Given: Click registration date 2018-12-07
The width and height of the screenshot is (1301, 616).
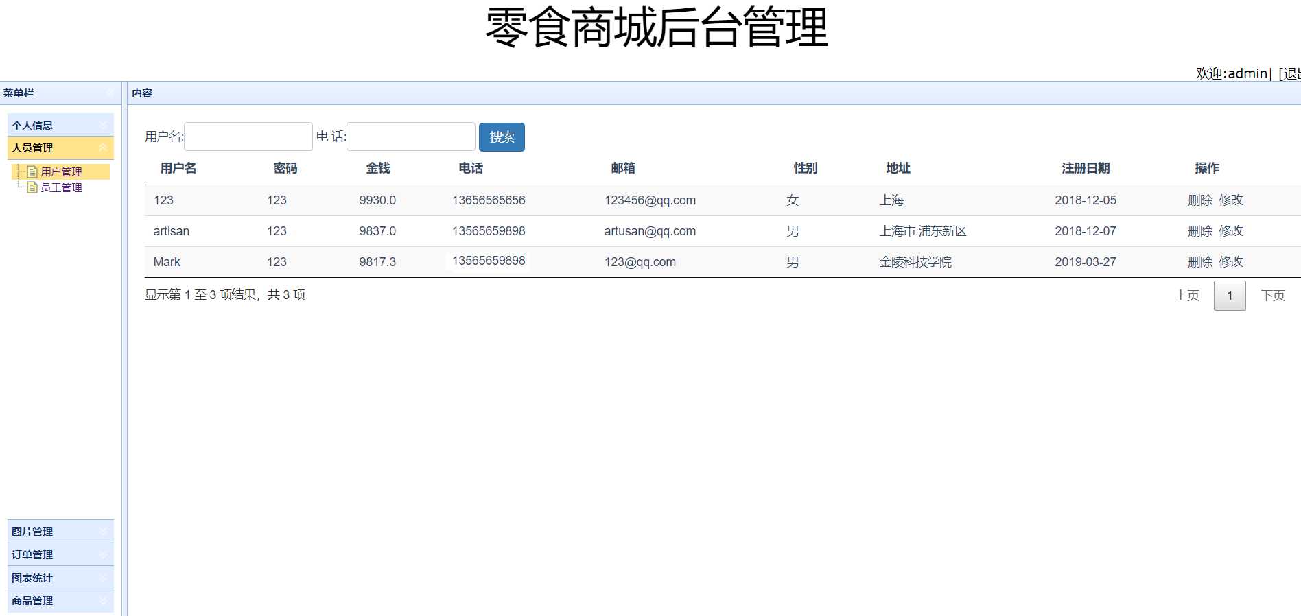Looking at the screenshot, I should (1086, 231).
